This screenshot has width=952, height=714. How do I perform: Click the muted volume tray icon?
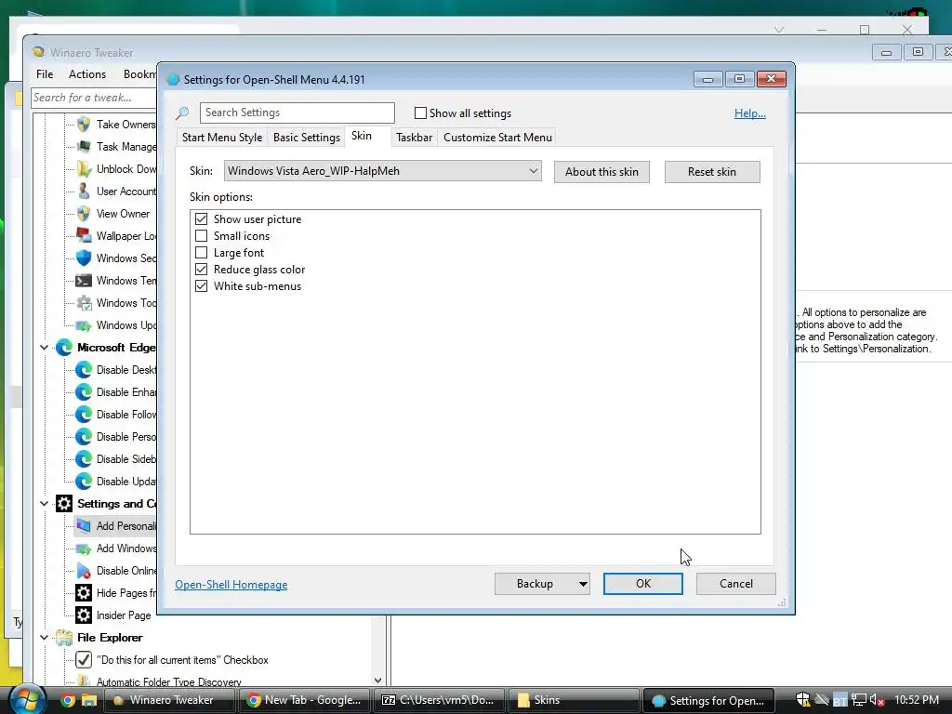[877, 700]
